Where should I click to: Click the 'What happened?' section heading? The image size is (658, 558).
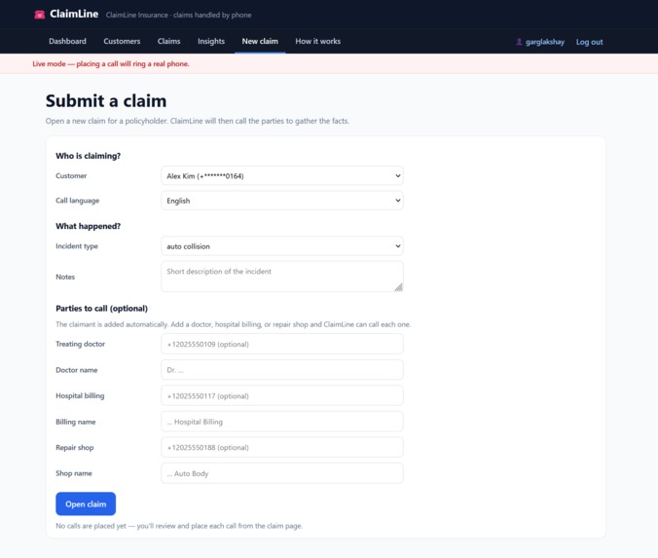point(89,226)
